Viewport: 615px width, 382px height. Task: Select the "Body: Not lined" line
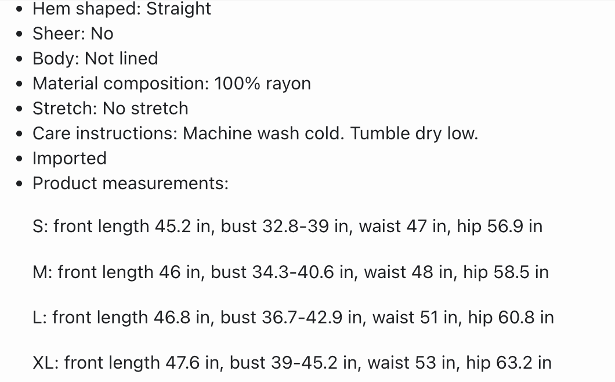(x=95, y=59)
